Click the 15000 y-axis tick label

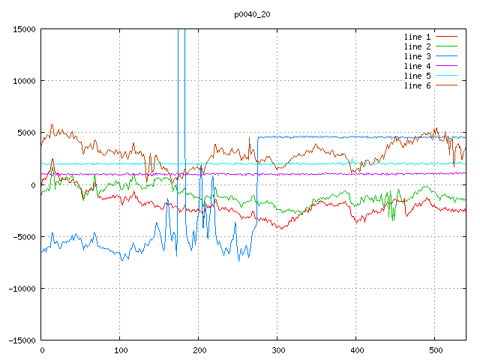[23, 29]
